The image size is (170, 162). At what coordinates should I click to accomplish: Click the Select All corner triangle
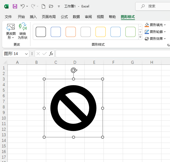(5, 62)
